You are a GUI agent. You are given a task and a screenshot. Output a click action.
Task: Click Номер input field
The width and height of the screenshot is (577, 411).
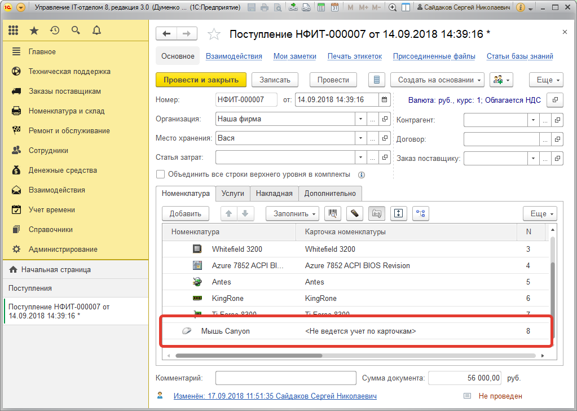246,100
